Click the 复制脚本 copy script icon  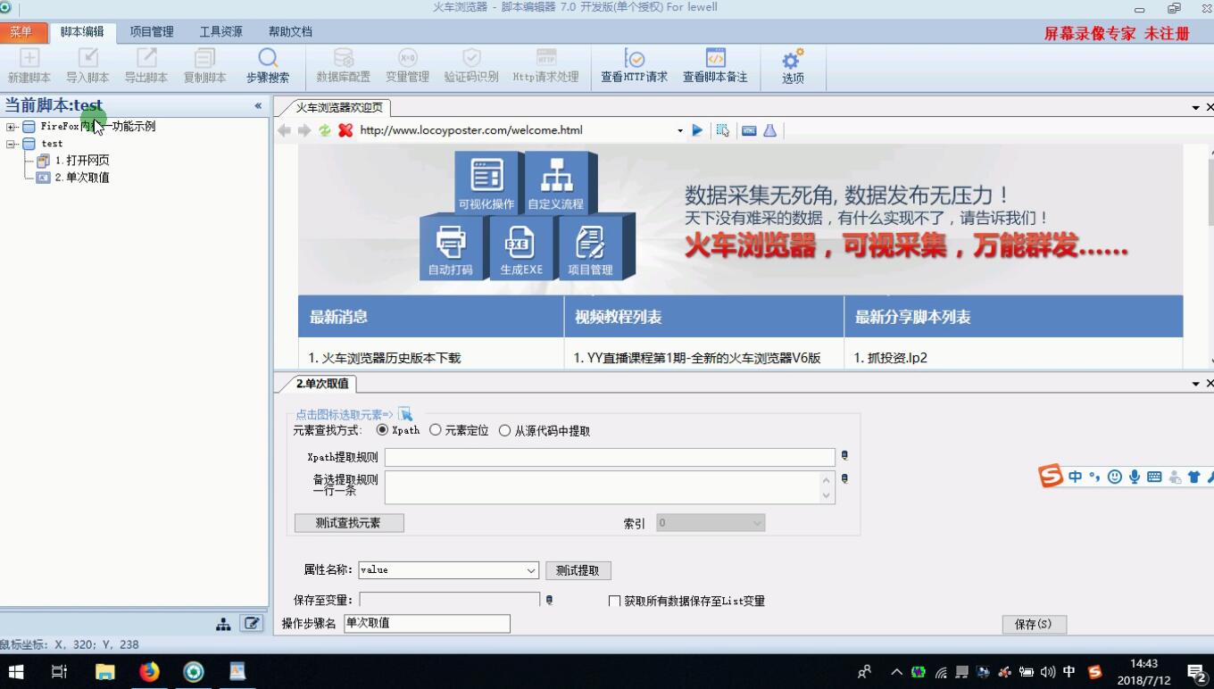(x=204, y=67)
